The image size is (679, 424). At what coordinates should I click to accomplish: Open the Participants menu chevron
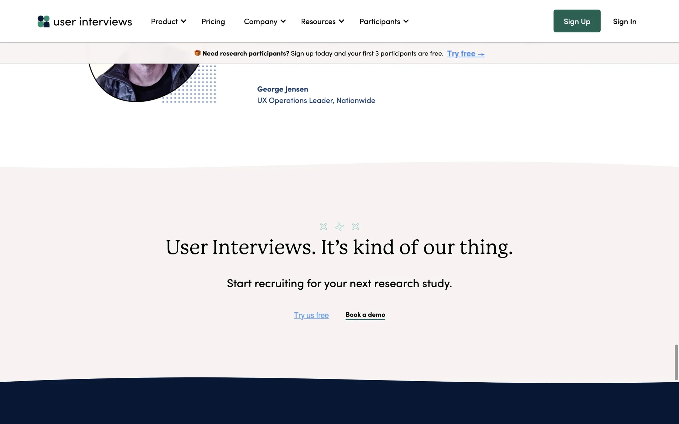tap(406, 21)
